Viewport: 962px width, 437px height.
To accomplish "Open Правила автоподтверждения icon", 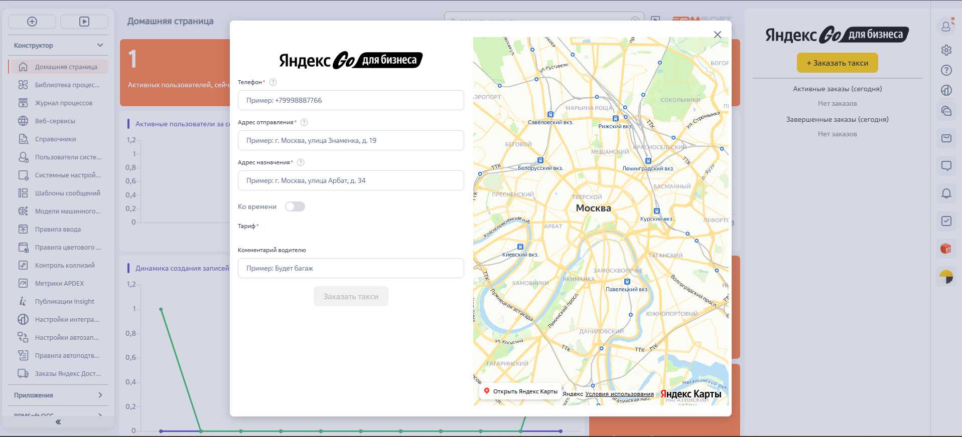I will [23, 355].
